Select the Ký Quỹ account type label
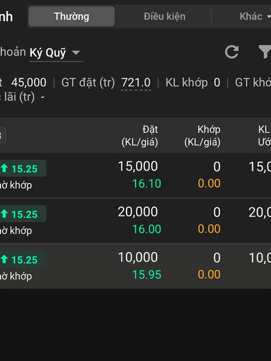This screenshot has width=271, height=361. click(x=48, y=53)
